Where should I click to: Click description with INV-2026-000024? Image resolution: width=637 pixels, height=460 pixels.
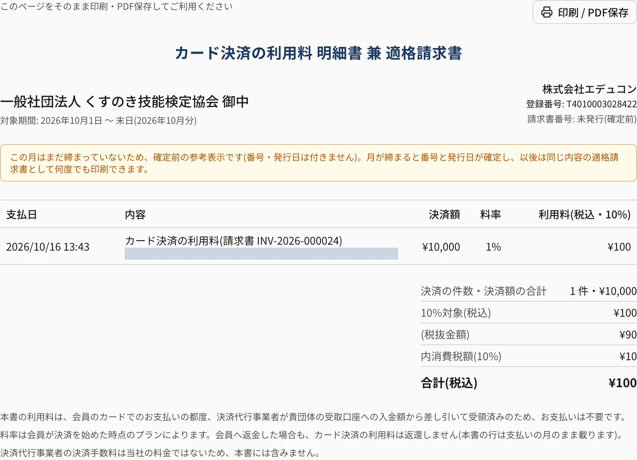pyautogui.click(x=233, y=241)
